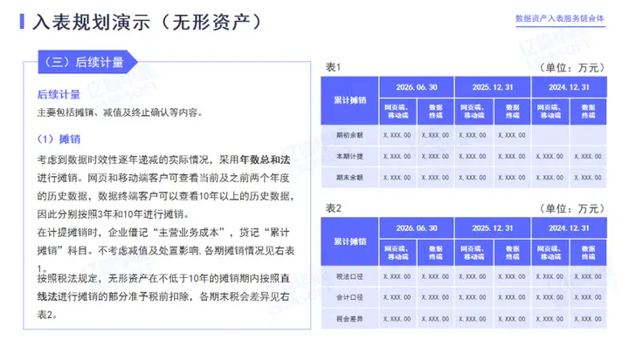Image resolution: width=629 pixels, height=346 pixels.
Task: Select 2026.06.30 column header in table 1
Action: pyautogui.click(x=417, y=87)
